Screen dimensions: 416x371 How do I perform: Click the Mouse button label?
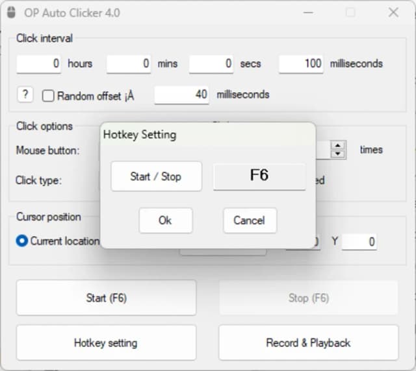pyautogui.click(x=47, y=150)
